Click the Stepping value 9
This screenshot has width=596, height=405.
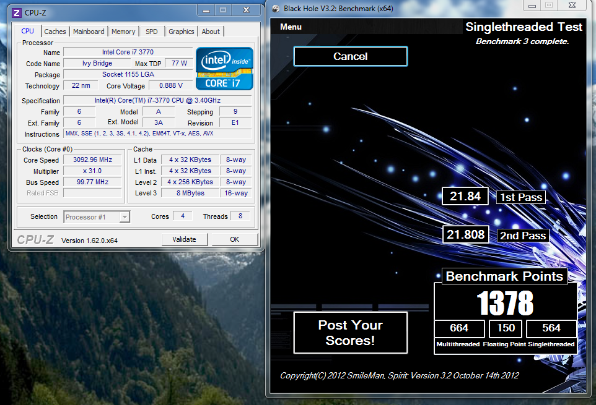(x=235, y=111)
